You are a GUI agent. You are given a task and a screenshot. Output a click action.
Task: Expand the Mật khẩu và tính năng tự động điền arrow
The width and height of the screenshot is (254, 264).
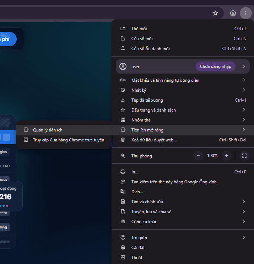[x=244, y=80]
